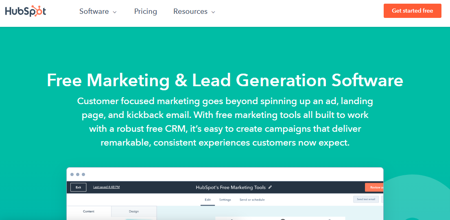This screenshot has height=220, width=450.
Task: Click the pencil icon beside the email title
Action: (270, 187)
